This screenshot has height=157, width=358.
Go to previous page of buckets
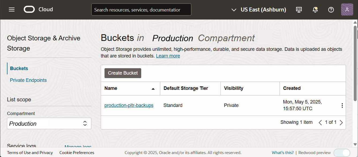(x=320, y=122)
